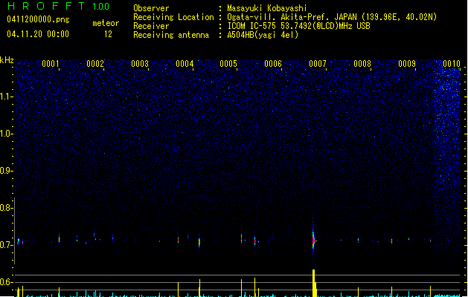Viewport: 468px width, 297px height.
Task: Click the 0.6 kHz axis label
Action: pos(6,282)
